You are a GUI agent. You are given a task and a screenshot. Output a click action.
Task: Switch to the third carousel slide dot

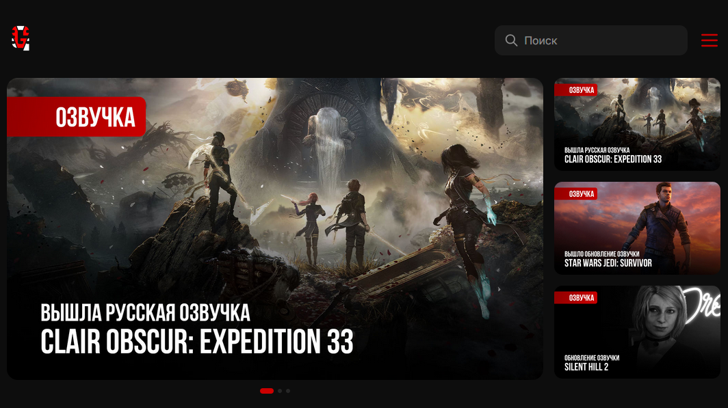(x=288, y=391)
